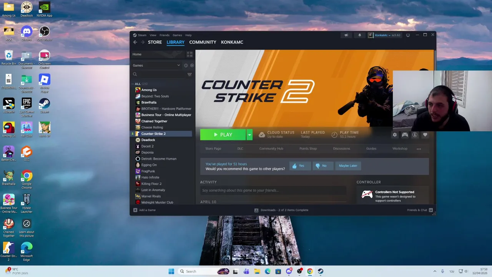This screenshot has height=277, width=492.
Task: Open the Discussions link
Action: (x=341, y=149)
